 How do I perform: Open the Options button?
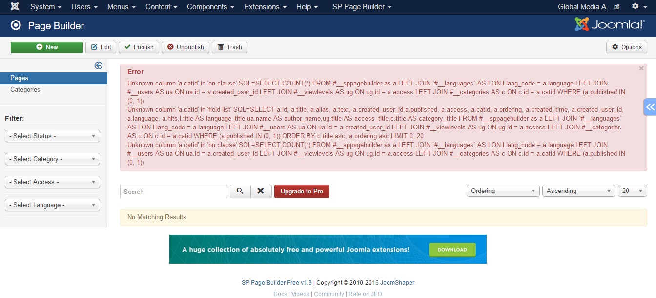tap(627, 47)
